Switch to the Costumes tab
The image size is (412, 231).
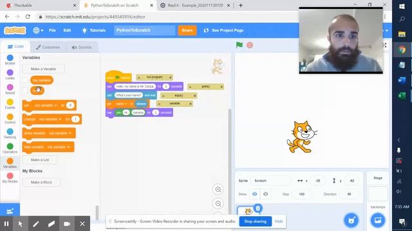click(48, 47)
